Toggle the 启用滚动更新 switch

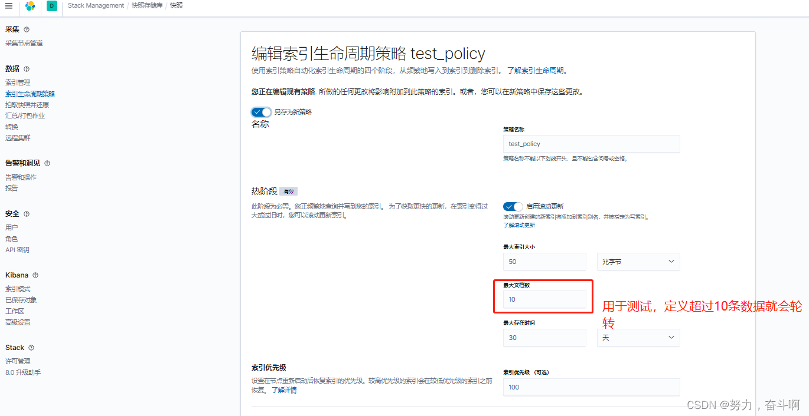(x=513, y=206)
